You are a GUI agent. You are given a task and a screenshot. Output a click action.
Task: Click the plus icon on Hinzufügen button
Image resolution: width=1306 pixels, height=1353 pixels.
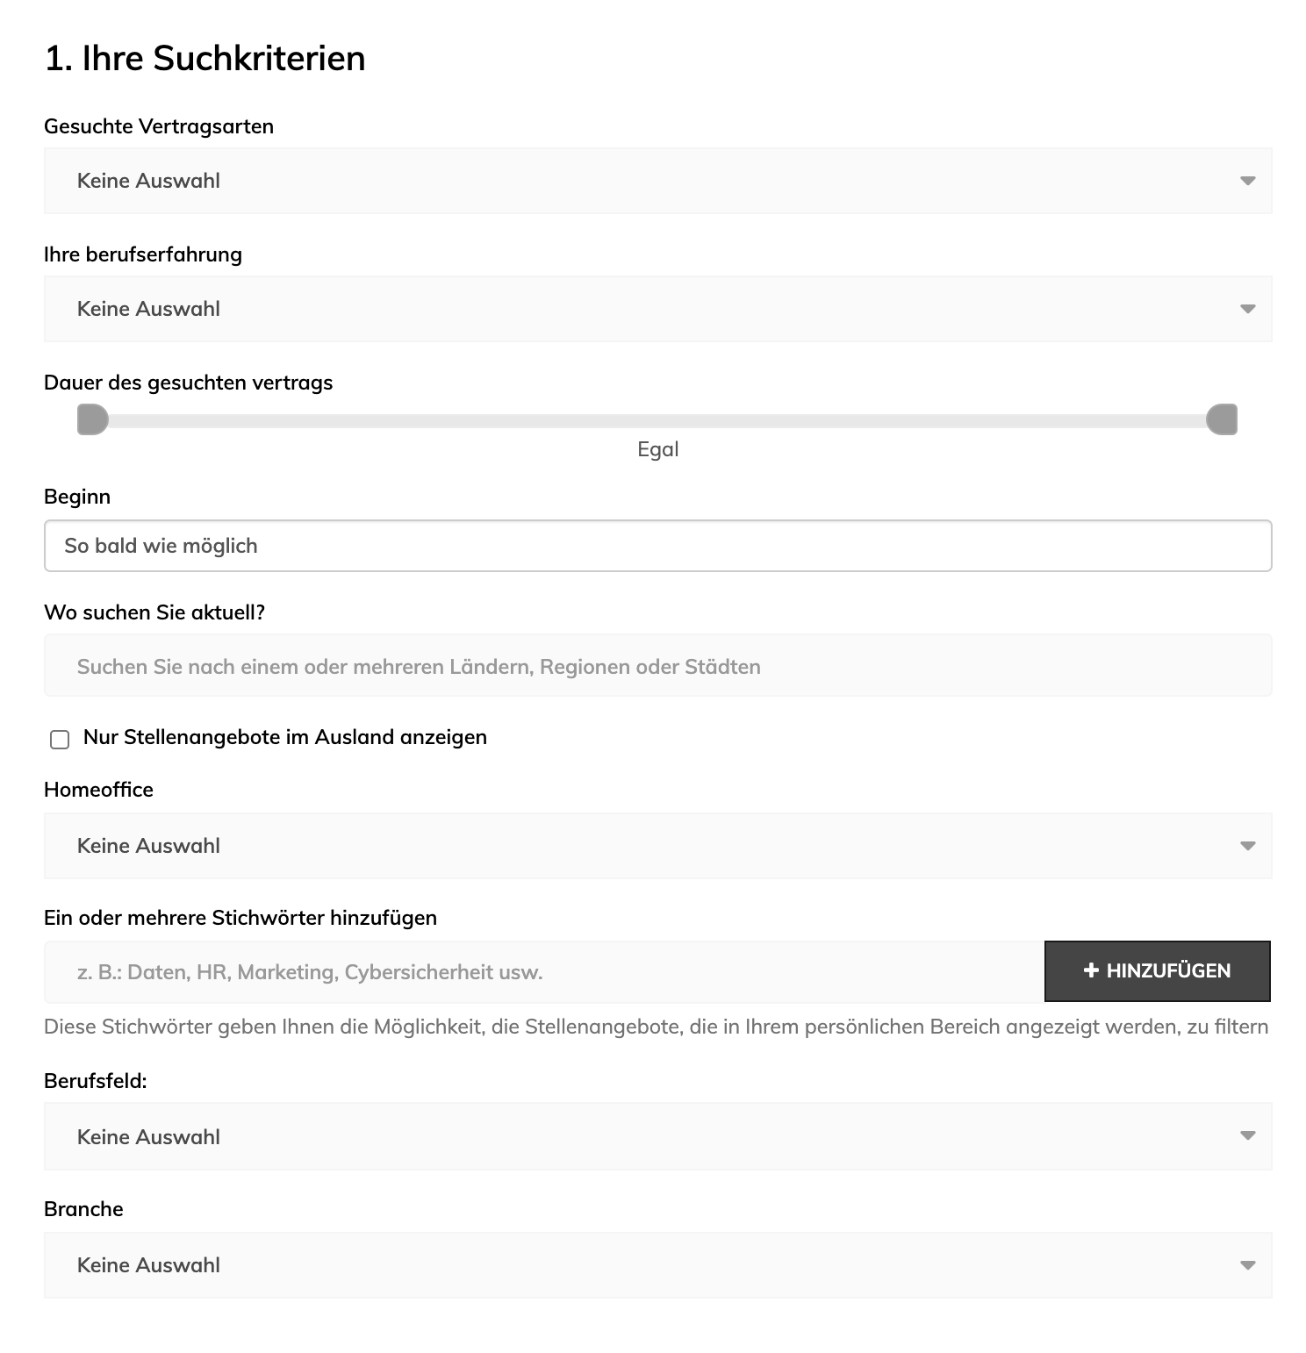[x=1091, y=970]
